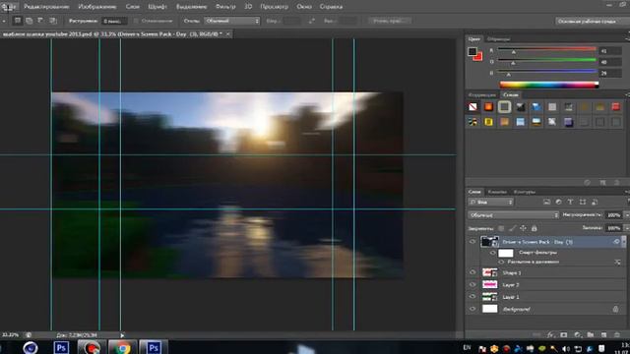Viewport: 630px width, 354px height.
Task: Switch to the Образцы tab
Action: click(x=499, y=39)
